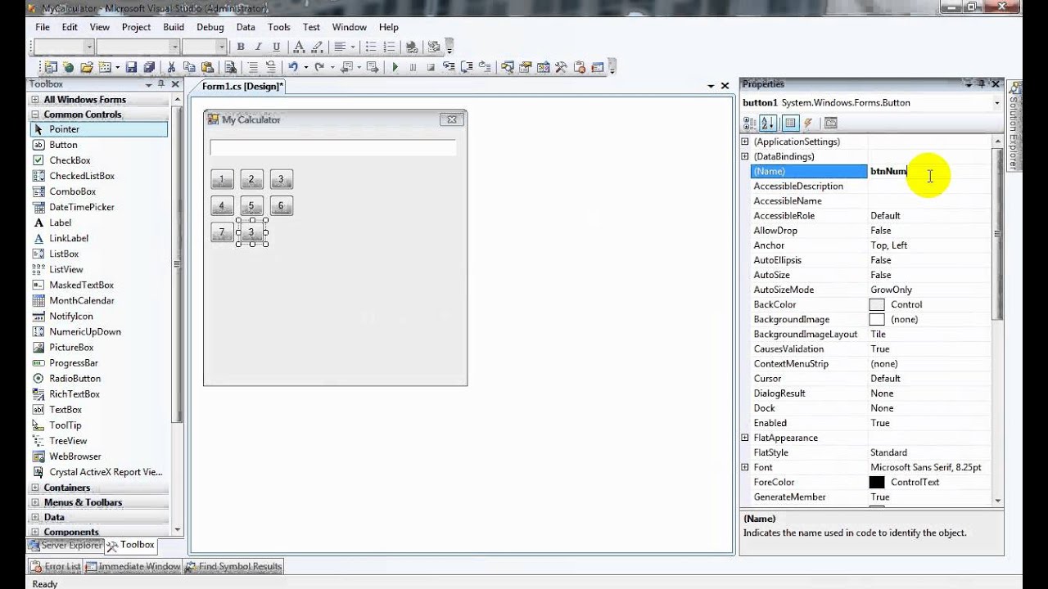Click the Properties panel vertical scrollbar
1048x589 pixels.
point(997,321)
